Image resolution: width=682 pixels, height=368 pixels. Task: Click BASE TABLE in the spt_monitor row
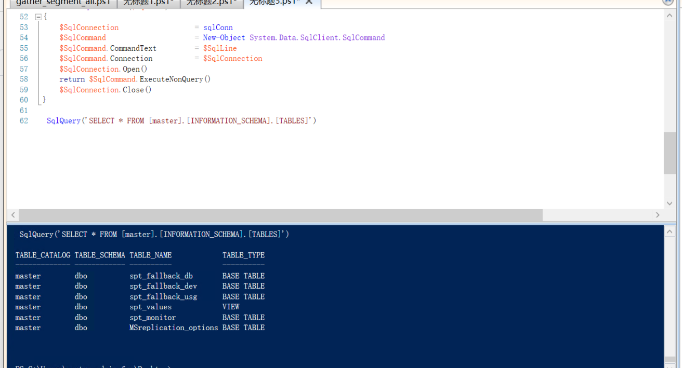coord(243,318)
